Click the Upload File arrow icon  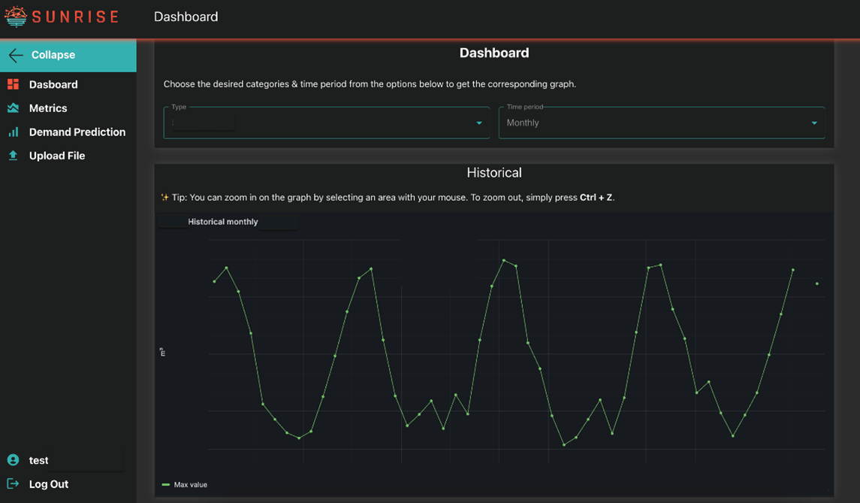(13, 156)
